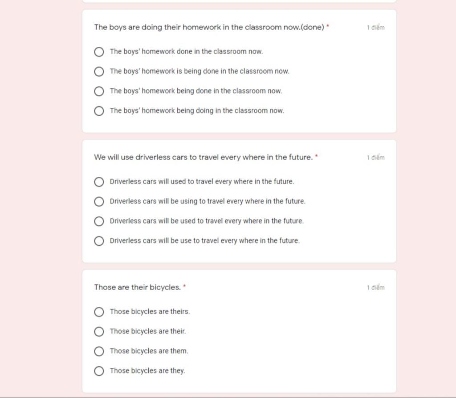Image resolution: width=456 pixels, height=398 pixels.
Task: Click the driverless cars question title
Action: coord(203,157)
